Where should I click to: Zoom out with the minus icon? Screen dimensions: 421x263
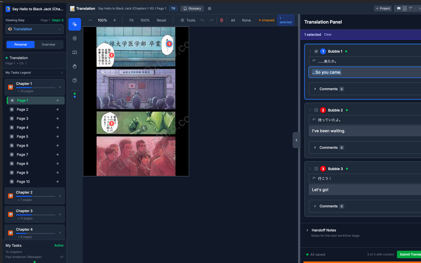click(x=90, y=20)
